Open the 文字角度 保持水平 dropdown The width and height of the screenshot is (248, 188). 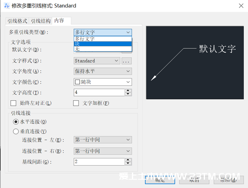click(x=103, y=71)
